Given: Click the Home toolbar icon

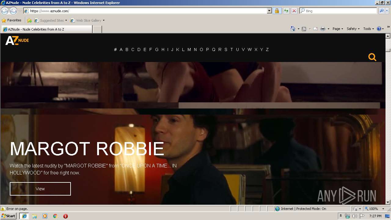Looking at the screenshot, I should point(293,29).
